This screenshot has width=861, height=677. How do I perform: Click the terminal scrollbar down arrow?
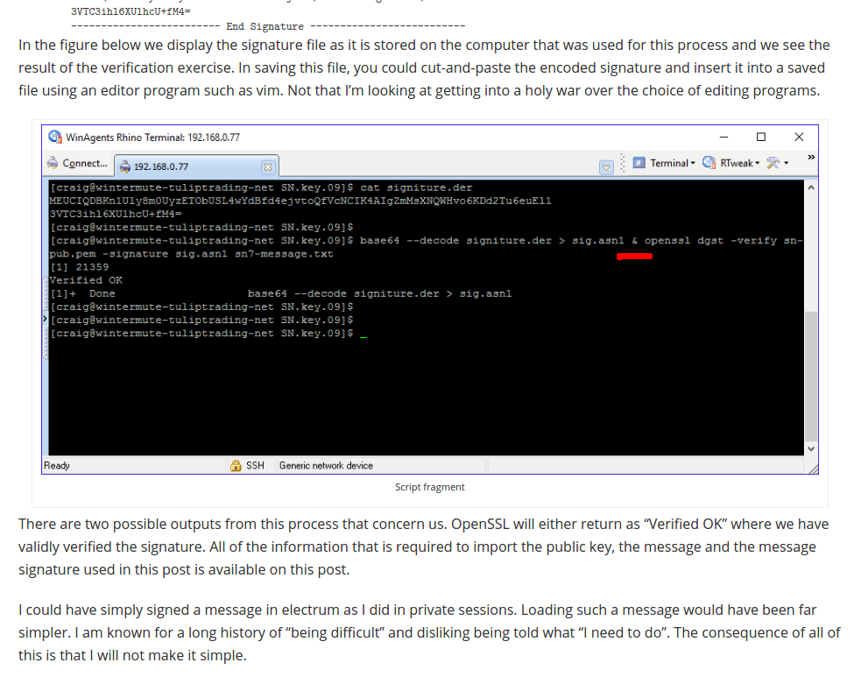pos(810,448)
